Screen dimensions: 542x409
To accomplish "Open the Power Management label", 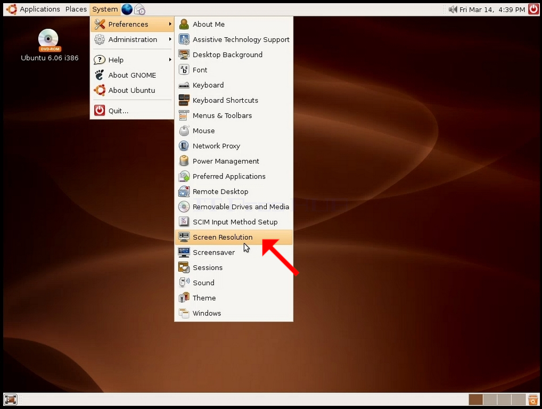I will pos(226,161).
